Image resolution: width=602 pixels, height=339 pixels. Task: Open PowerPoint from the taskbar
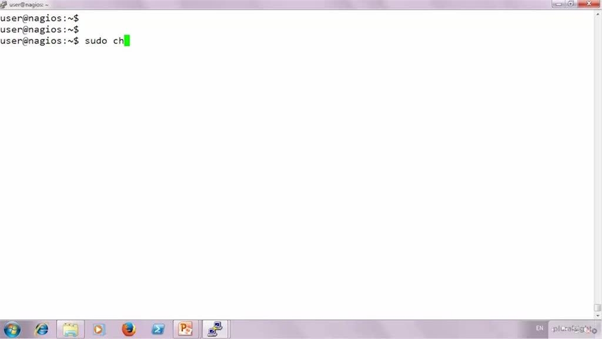[185, 329]
